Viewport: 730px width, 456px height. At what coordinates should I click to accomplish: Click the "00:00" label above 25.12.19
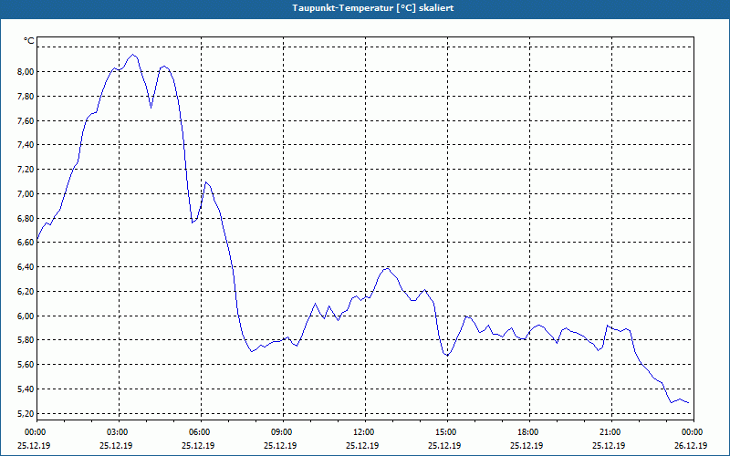[35, 432]
